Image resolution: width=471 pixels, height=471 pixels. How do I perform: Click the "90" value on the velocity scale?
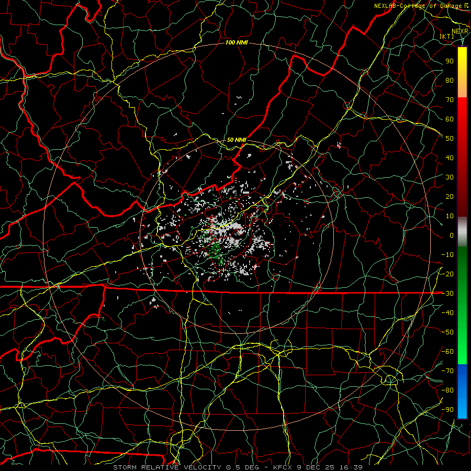(x=450, y=61)
